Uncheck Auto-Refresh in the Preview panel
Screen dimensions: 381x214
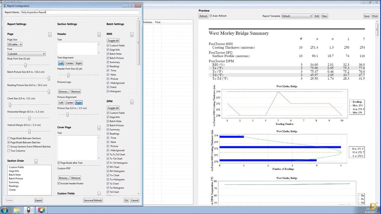[x=211, y=16]
